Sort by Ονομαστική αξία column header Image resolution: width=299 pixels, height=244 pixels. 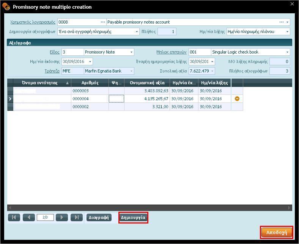[147, 83]
